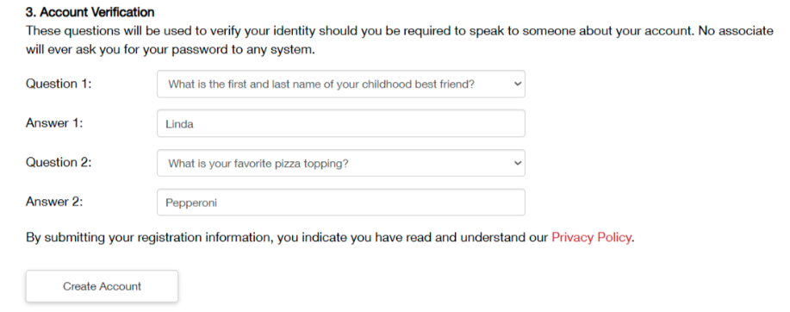This screenshot has height=312, width=790.
Task: Click the "Question 2:" label
Action: point(59,162)
